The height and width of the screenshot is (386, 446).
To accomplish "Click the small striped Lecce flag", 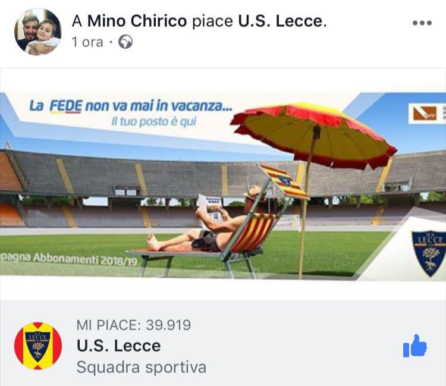I will pos(284,181).
